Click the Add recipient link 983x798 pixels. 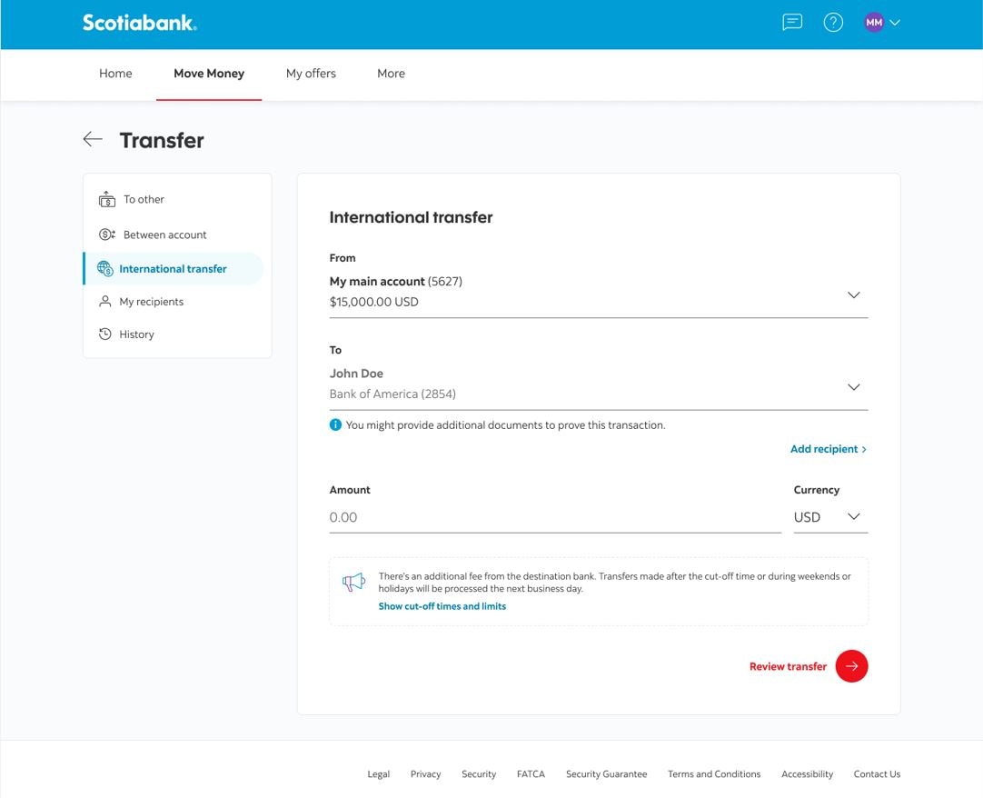click(829, 449)
